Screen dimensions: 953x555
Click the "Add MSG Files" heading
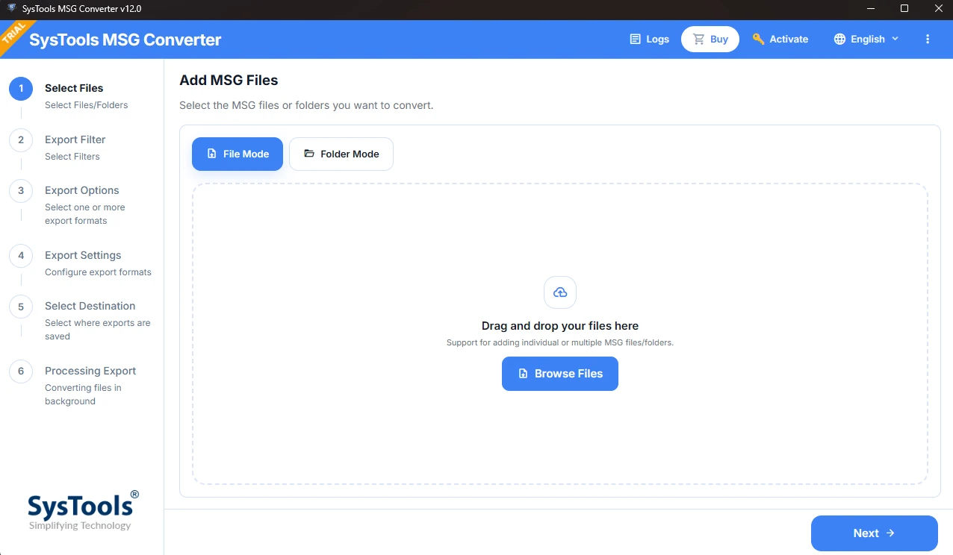coord(229,80)
